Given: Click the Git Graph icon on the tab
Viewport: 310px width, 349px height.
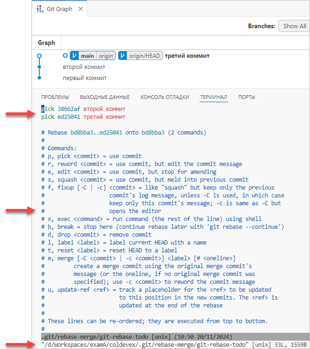Looking at the screenshot, I should pyautogui.click(x=40, y=9).
